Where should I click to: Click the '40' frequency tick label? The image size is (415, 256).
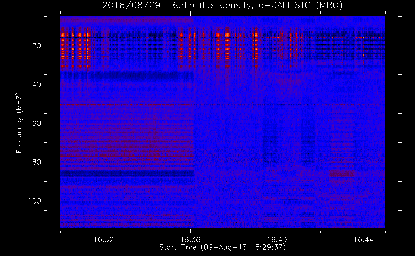click(37, 84)
